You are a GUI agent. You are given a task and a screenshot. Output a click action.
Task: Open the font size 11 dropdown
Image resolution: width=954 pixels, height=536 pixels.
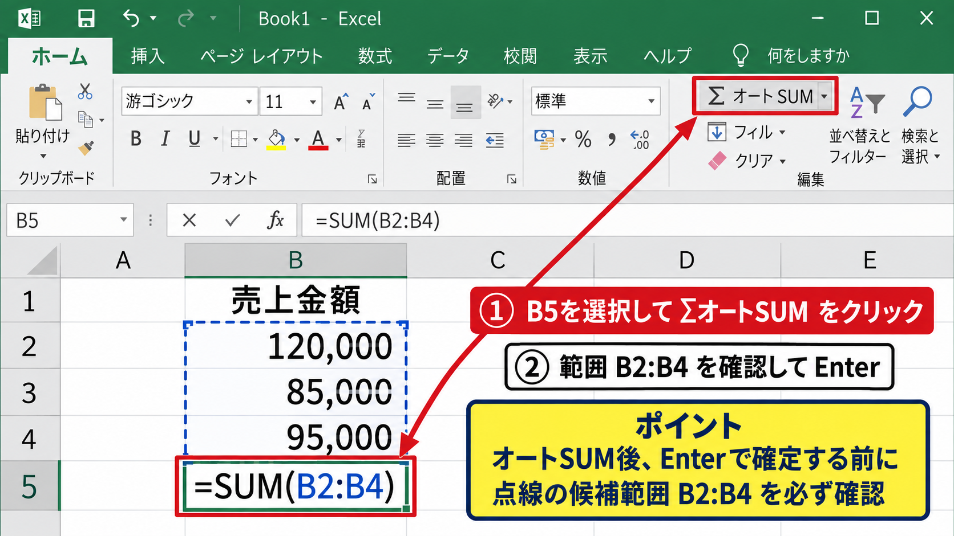[x=313, y=101]
